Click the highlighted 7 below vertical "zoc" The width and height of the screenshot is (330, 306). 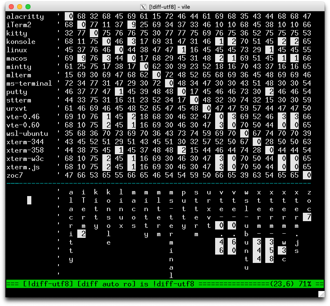307,217
